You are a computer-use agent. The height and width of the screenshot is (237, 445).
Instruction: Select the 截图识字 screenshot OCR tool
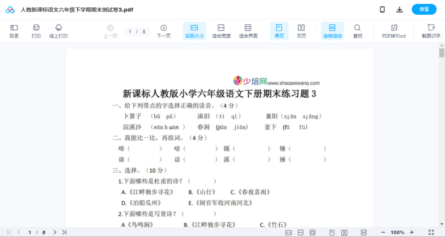click(x=431, y=31)
